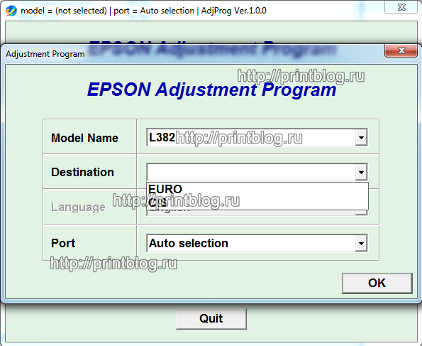Click the AdjProg application icon in title bar
Screen dimensions: 422x346
tap(11, 11)
